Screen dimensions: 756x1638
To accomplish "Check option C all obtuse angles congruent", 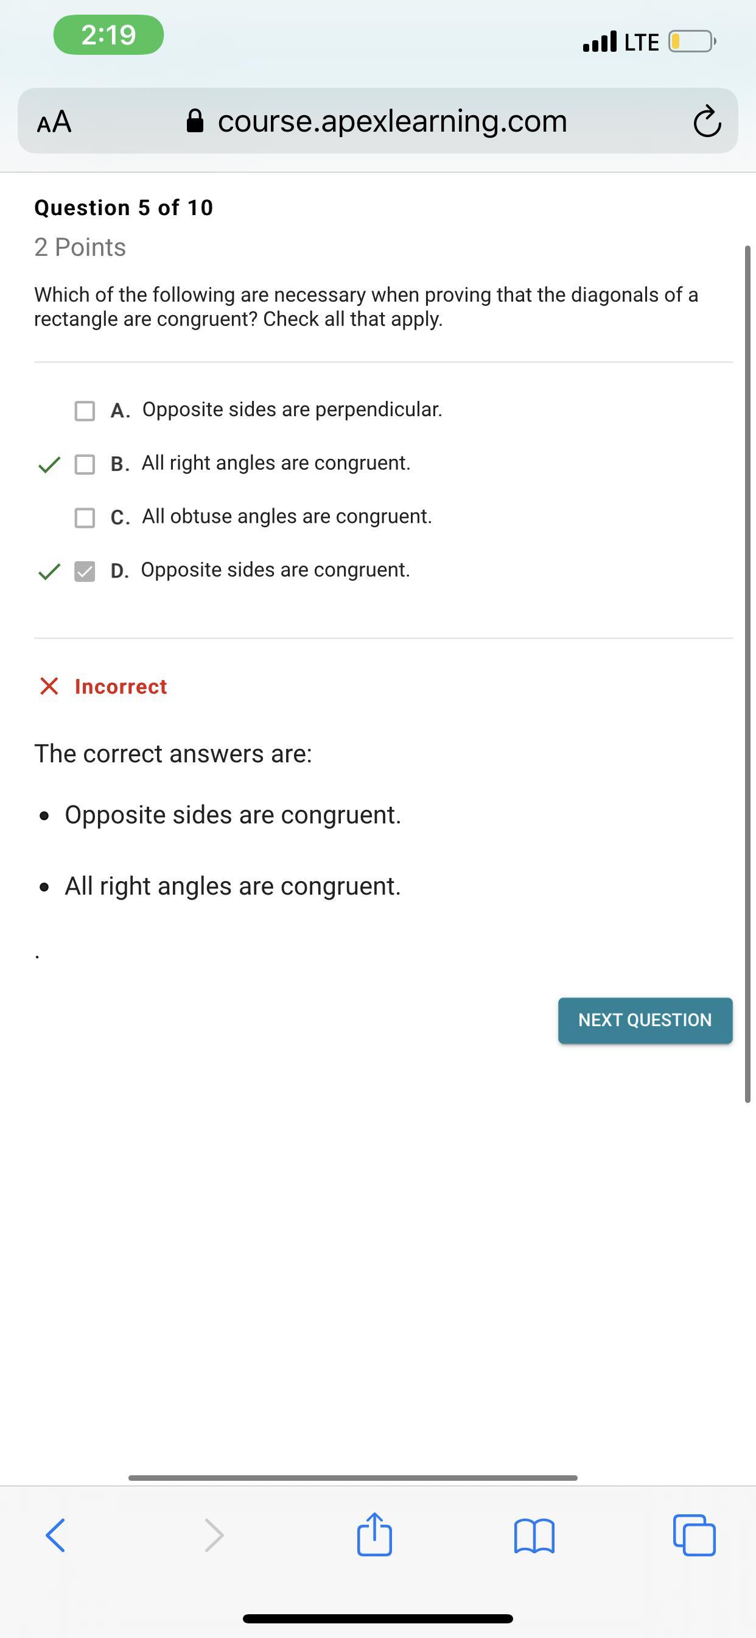I will [x=85, y=517].
